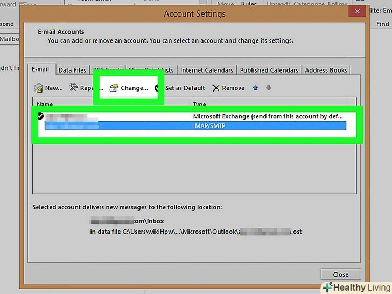Click the New mail envelope icon

38,88
